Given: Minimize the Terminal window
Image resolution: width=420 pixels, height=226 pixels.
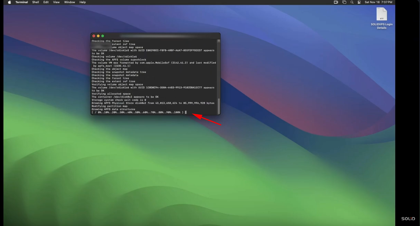Looking at the screenshot, I should pos(98,36).
